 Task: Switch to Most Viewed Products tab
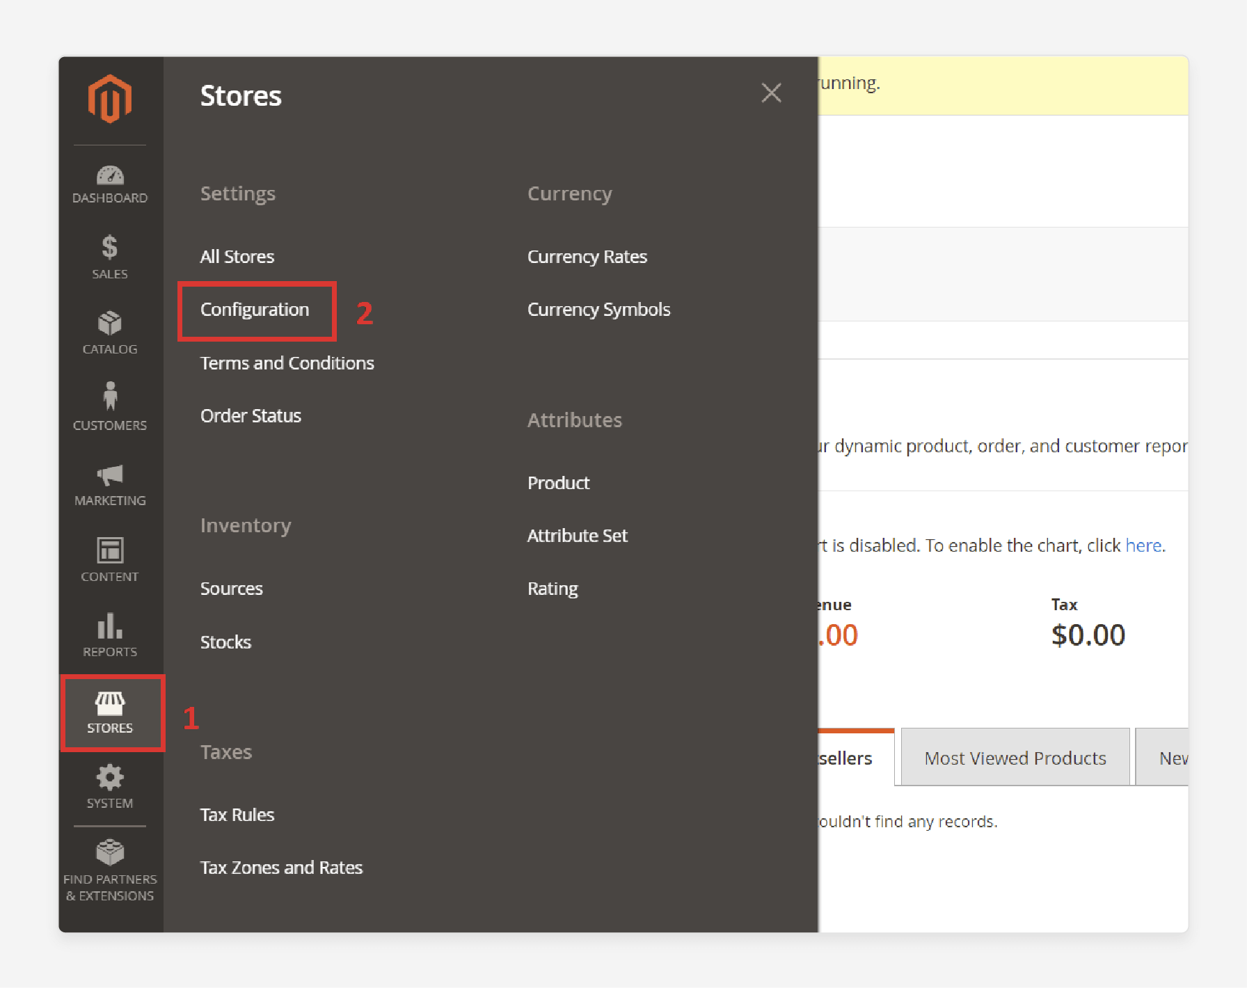(x=1015, y=758)
